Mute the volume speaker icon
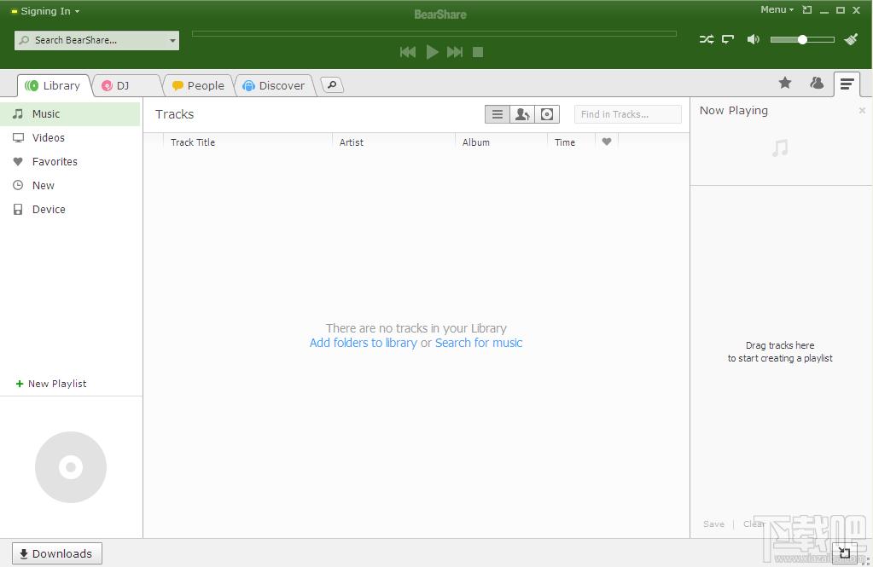 pyautogui.click(x=754, y=39)
